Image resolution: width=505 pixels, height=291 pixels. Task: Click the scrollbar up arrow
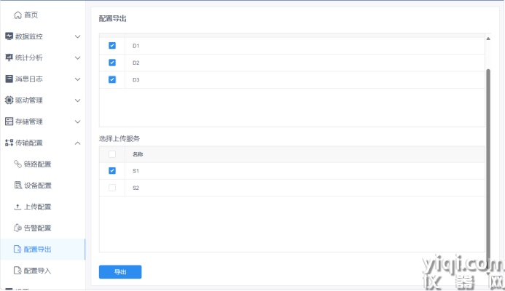488,39
